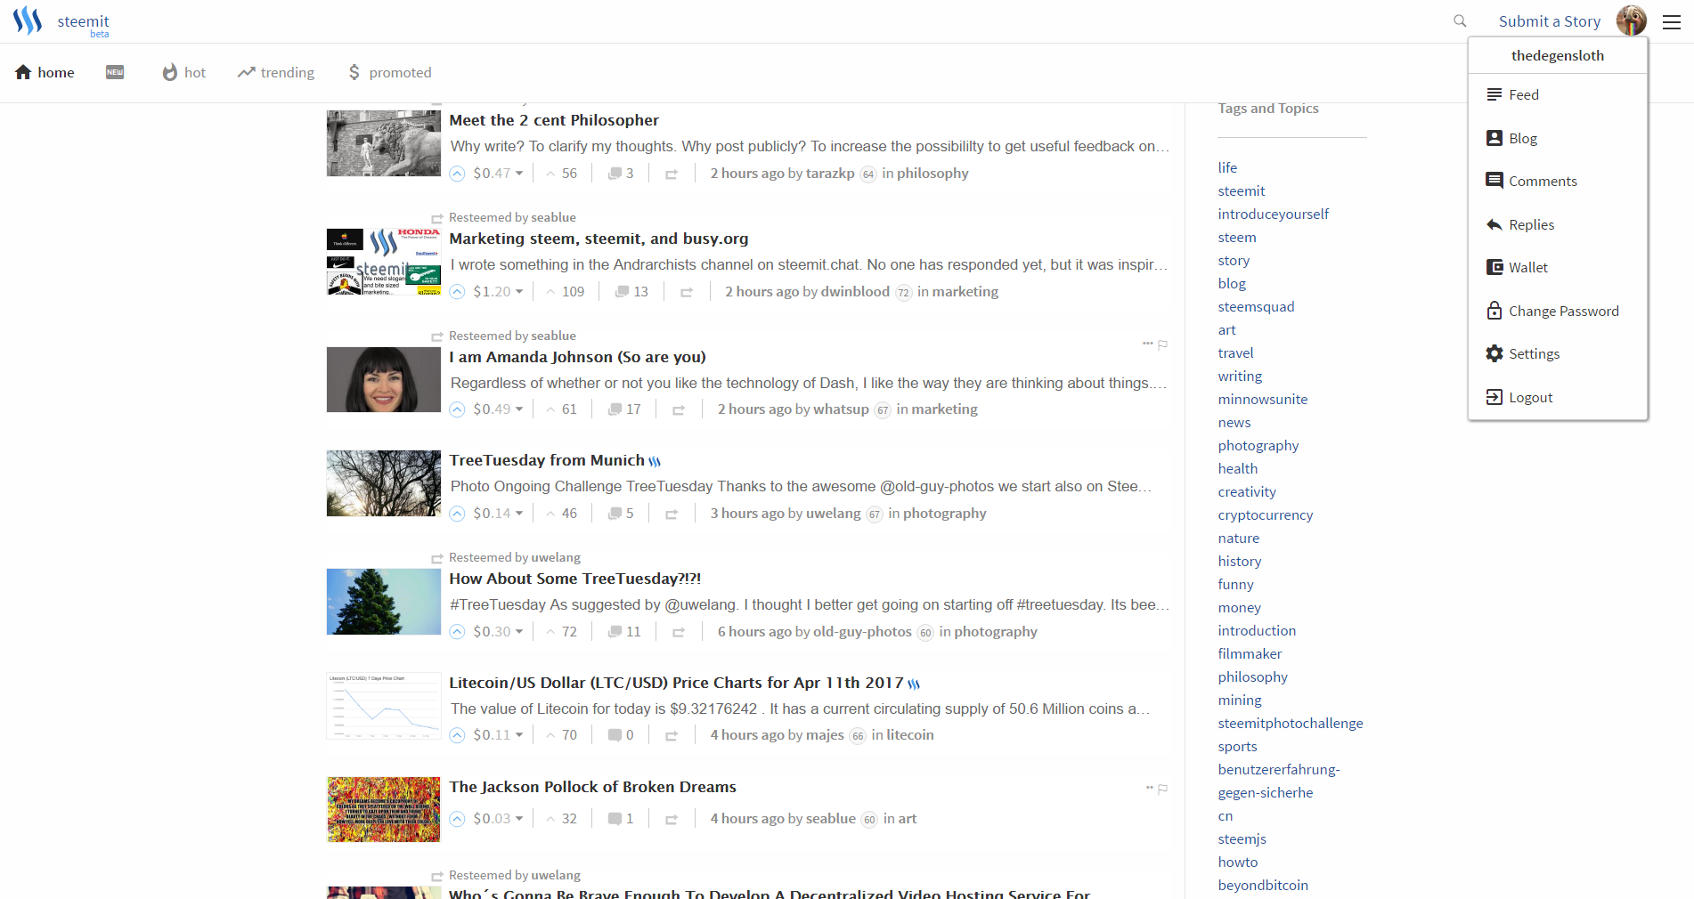Resteem The Jackson Pollock of Broken Dreams post

click(x=672, y=820)
